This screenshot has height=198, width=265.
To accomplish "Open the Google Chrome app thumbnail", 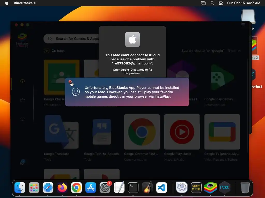I will tap(142, 132).
